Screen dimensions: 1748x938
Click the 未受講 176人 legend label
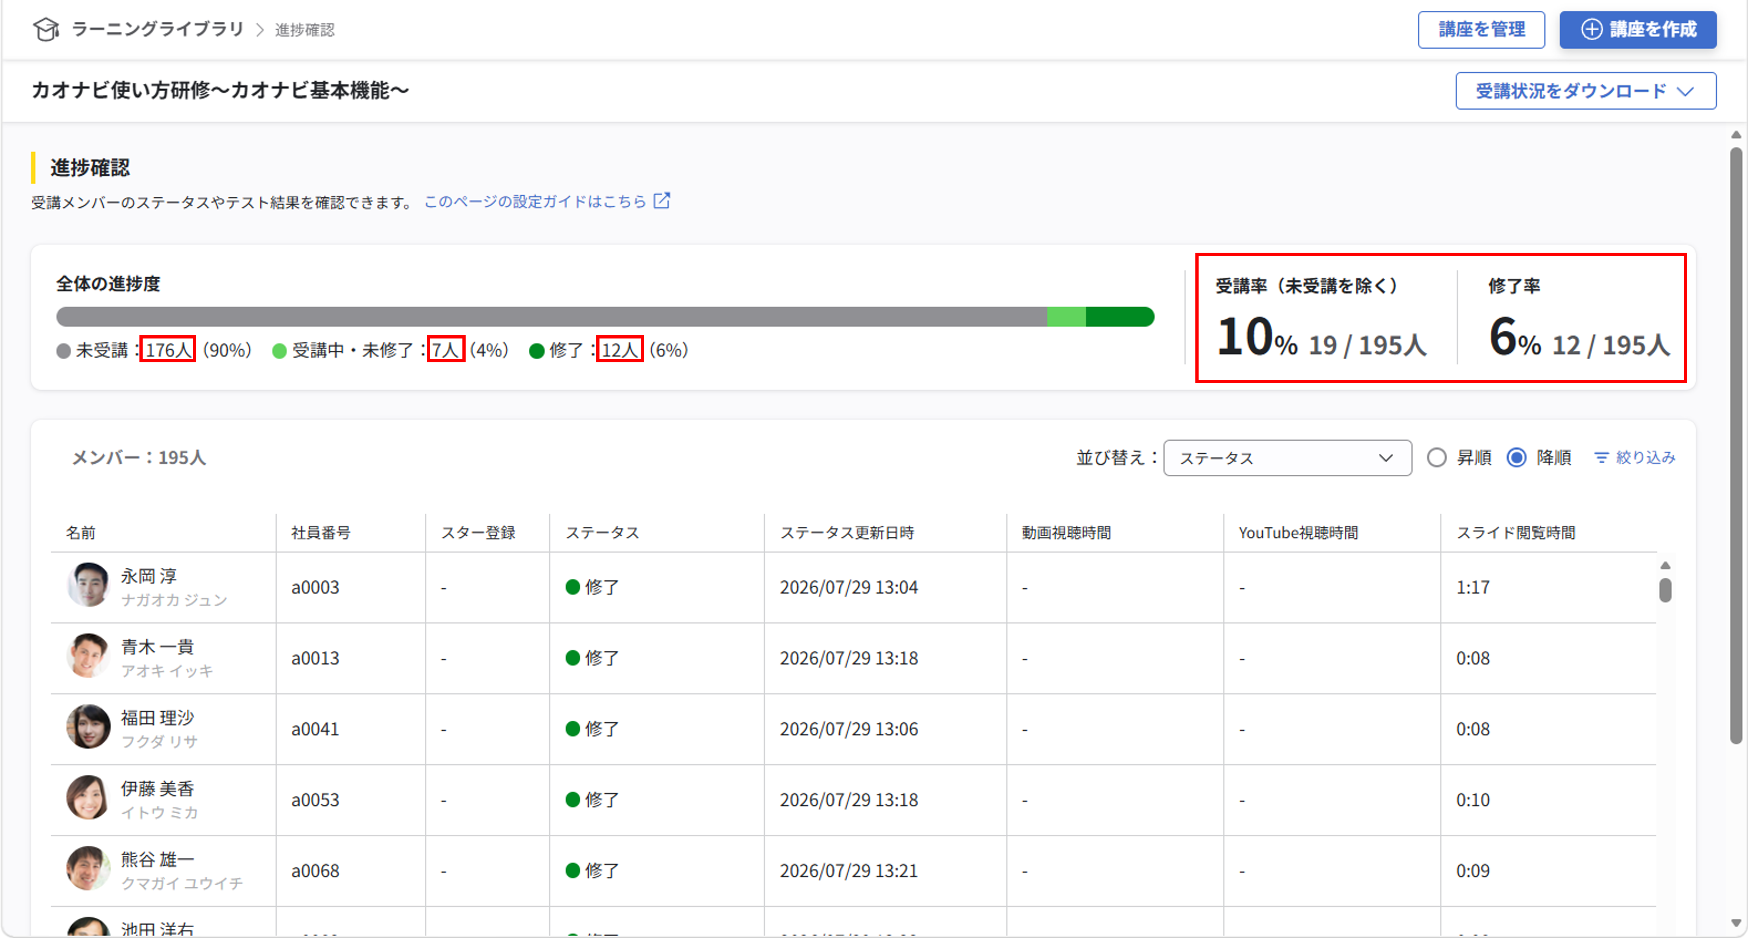(x=154, y=350)
